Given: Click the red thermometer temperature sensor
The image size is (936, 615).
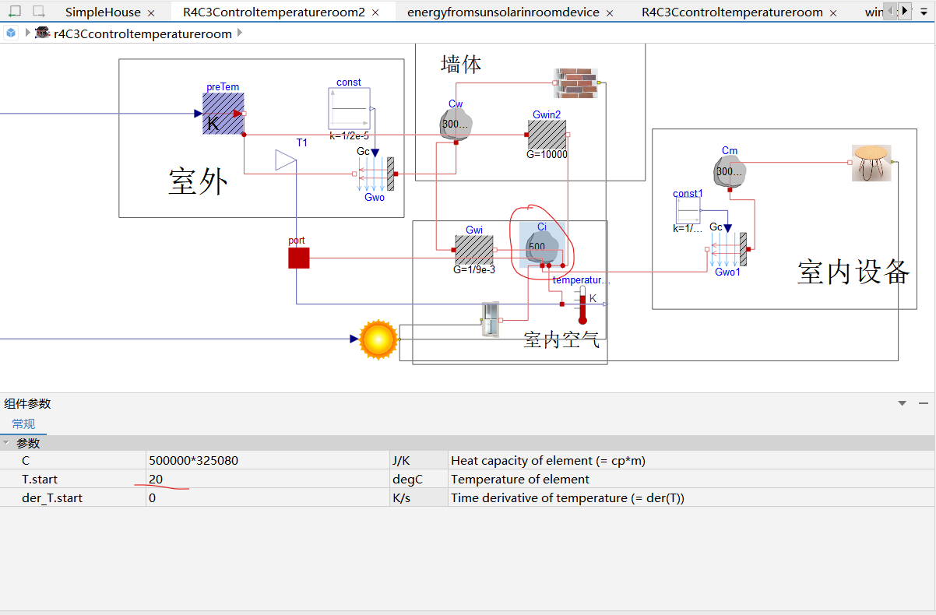Looking at the screenshot, I should [x=582, y=304].
